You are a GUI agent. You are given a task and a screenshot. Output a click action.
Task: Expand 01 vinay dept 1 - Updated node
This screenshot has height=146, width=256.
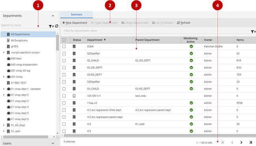click(4, 89)
